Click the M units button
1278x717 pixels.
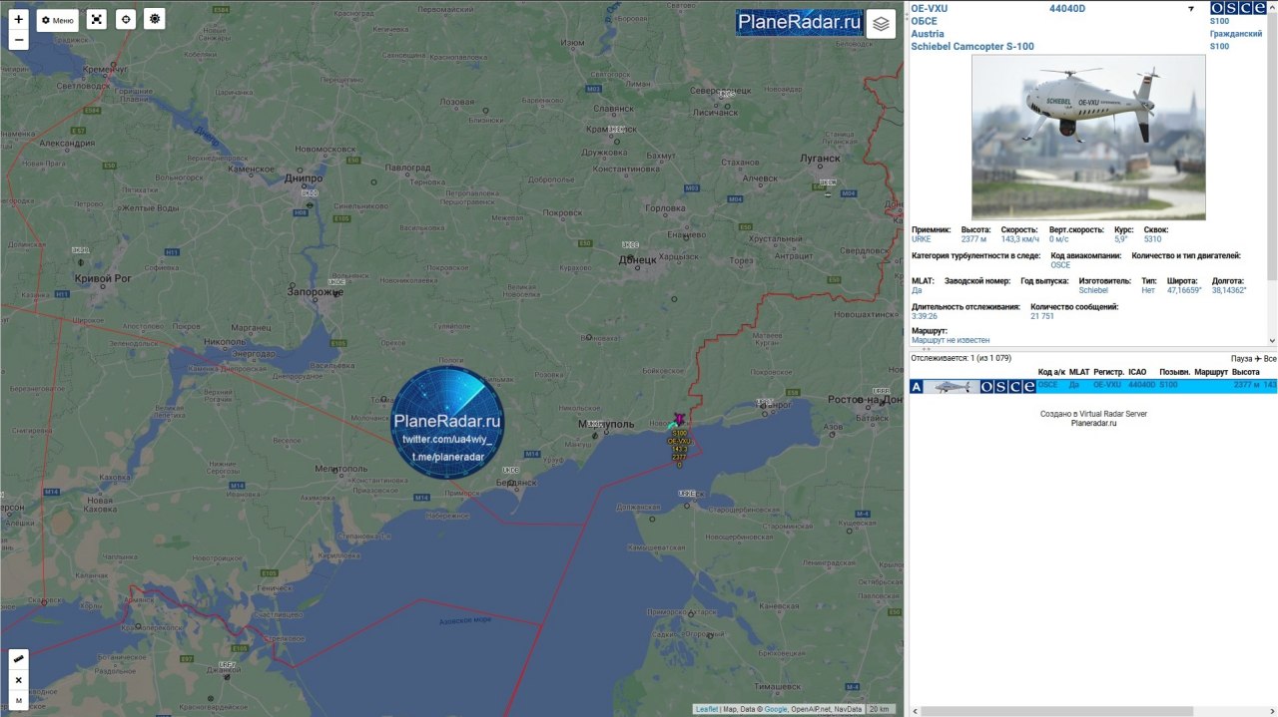pyautogui.click(x=19, y=700)
